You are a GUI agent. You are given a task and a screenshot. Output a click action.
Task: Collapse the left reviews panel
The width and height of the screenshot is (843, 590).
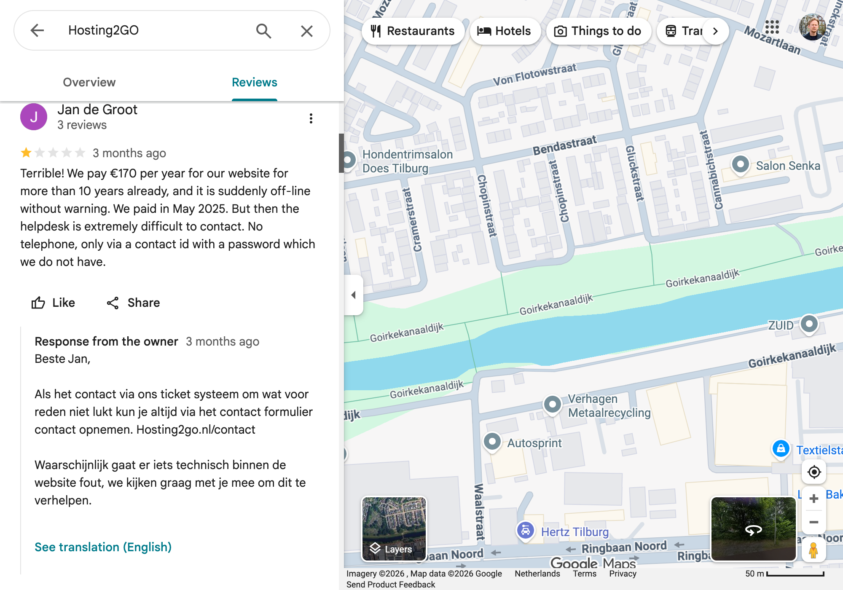click(x=354, y=295)
